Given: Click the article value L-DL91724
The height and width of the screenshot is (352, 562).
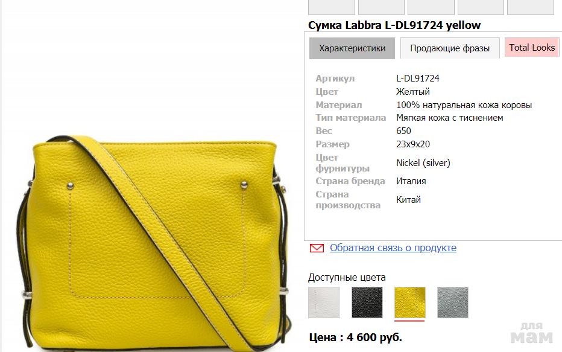Looking at the screenshot, I should (417, 78).
